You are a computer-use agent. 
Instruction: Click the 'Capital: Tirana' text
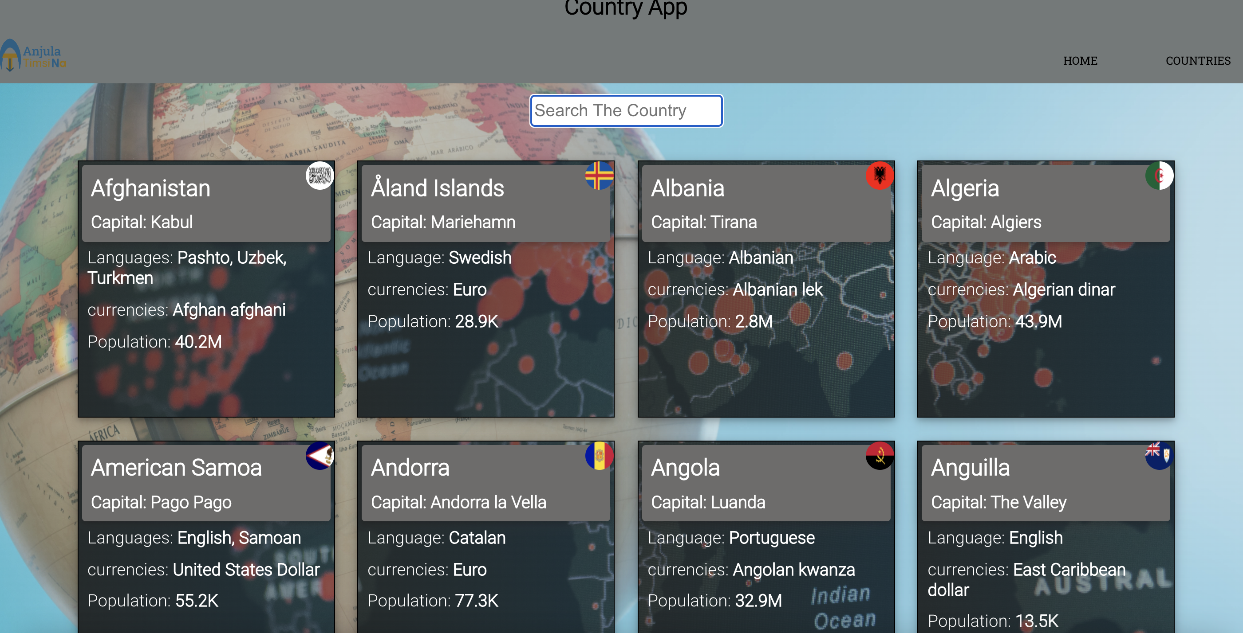click(703, 222)
